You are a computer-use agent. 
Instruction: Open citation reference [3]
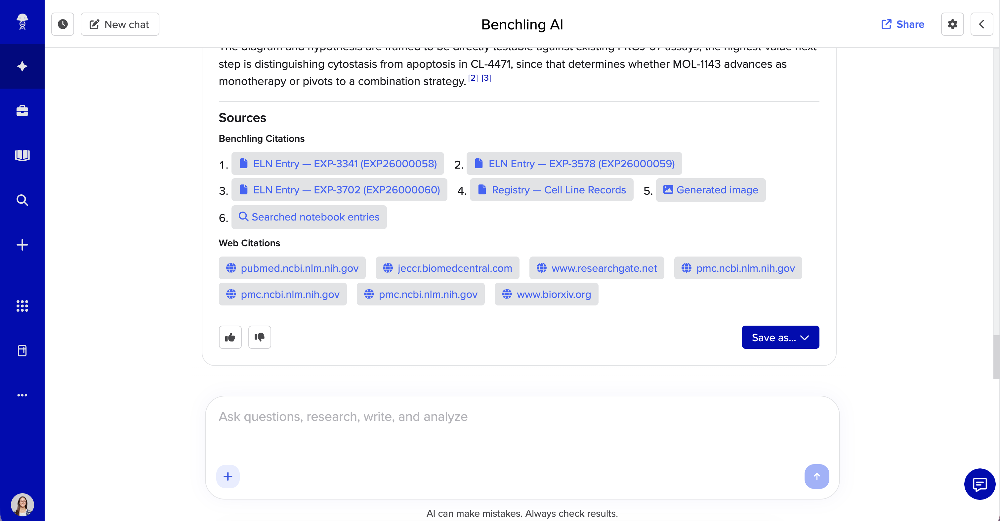coord(486,78)
